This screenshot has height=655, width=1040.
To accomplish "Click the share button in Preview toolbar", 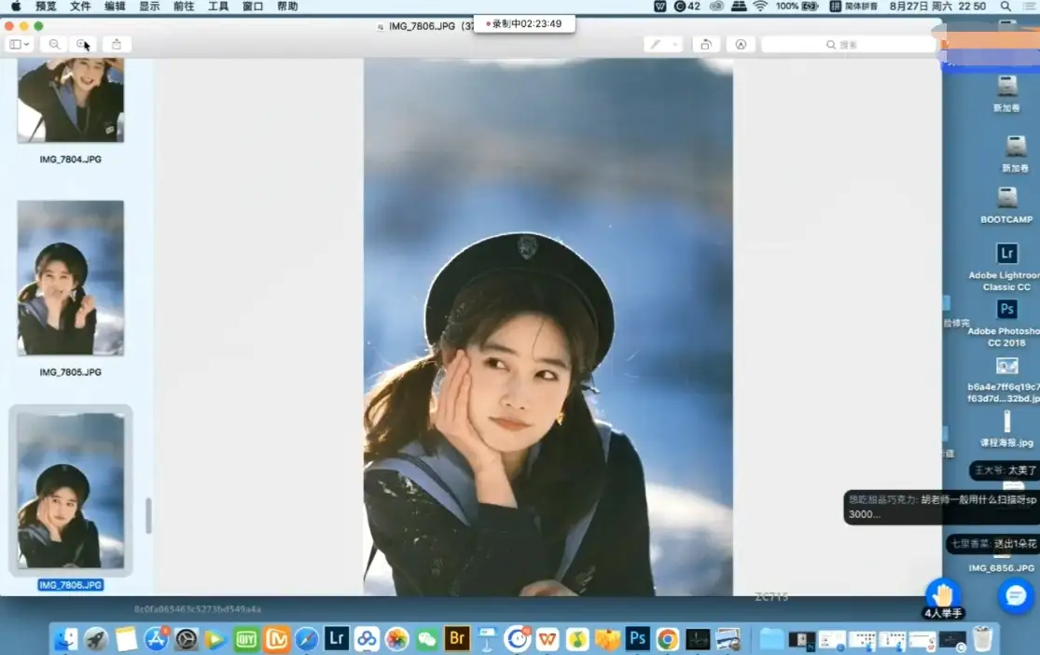I will [117, 44].
